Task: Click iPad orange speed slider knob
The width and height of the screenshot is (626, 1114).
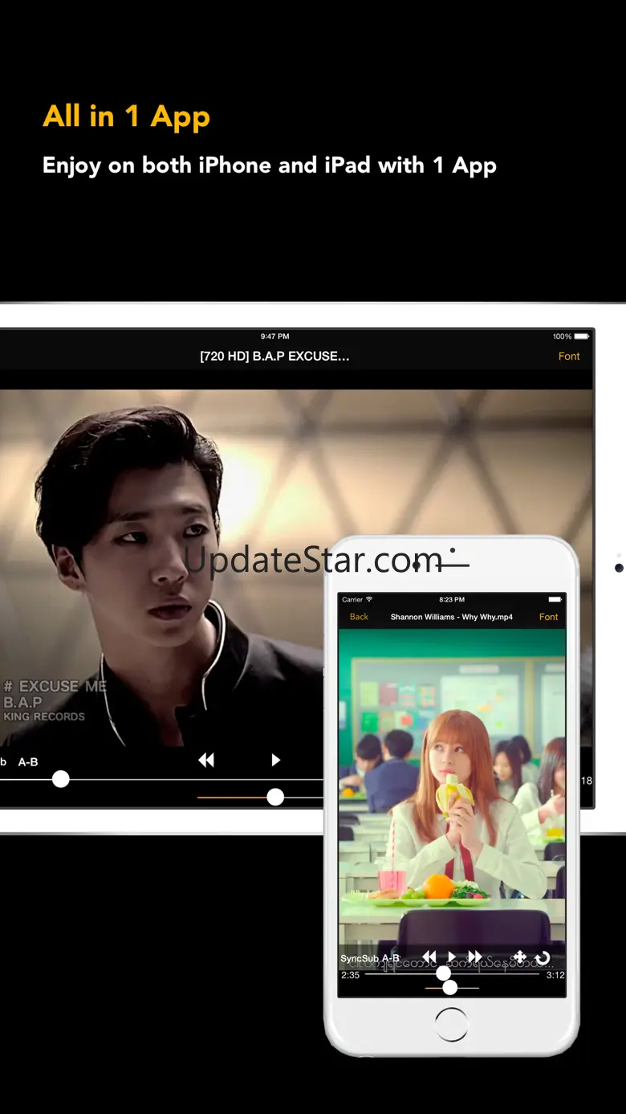Action: 275,797
